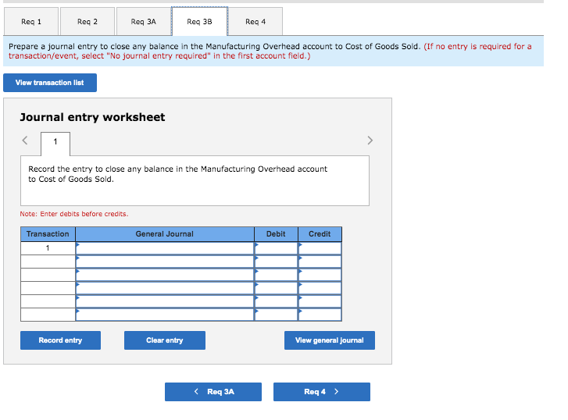Click the Transaction column header
This screenshot has width=568, height=420.
point(48,234)
